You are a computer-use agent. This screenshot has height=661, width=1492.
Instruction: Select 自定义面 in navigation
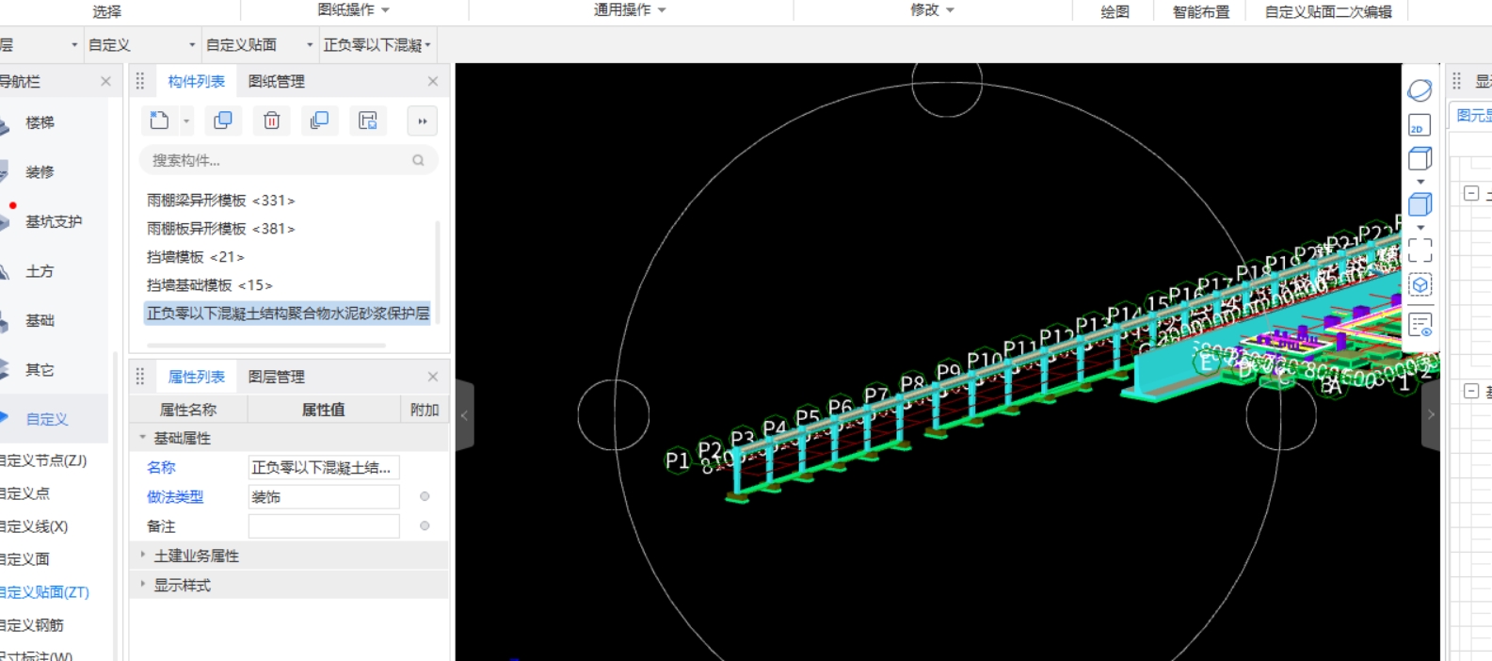point(25,559)
